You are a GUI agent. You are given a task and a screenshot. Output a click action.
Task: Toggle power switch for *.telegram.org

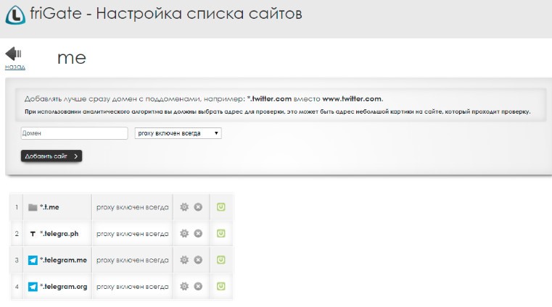(x=221, y=286)
